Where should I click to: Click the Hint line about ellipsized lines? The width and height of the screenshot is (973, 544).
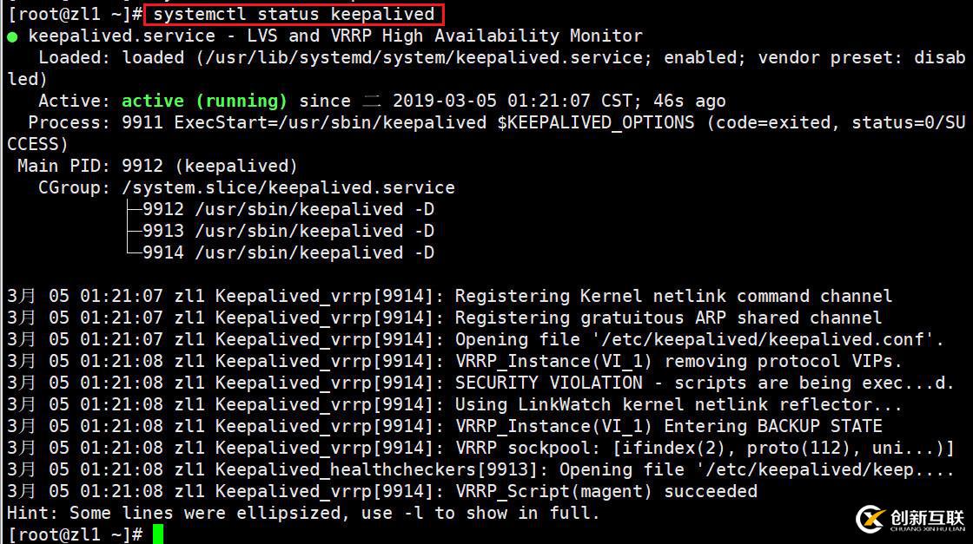[x=303, y=513]
